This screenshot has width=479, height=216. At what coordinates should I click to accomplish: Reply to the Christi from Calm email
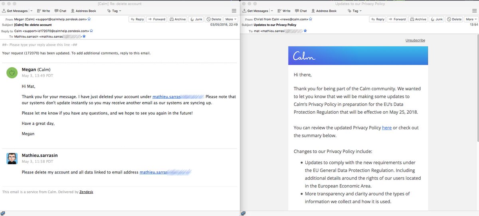click(378, 19)
